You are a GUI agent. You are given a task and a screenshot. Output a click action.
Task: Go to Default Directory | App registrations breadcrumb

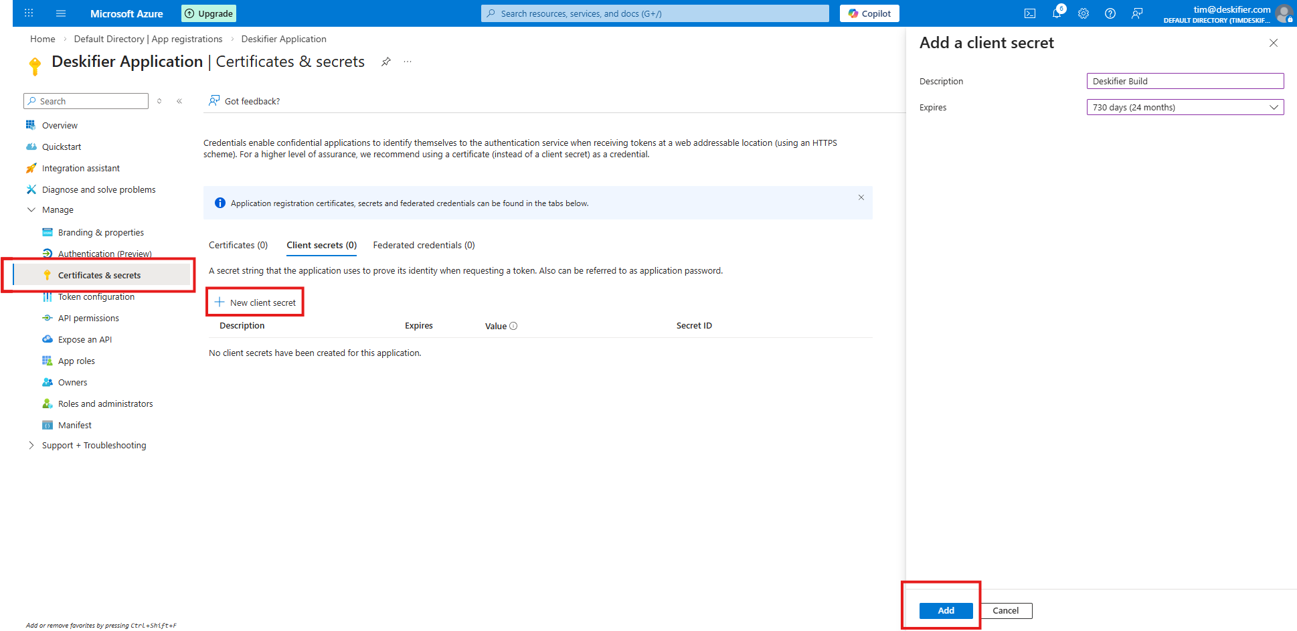[x=148, y=39]
